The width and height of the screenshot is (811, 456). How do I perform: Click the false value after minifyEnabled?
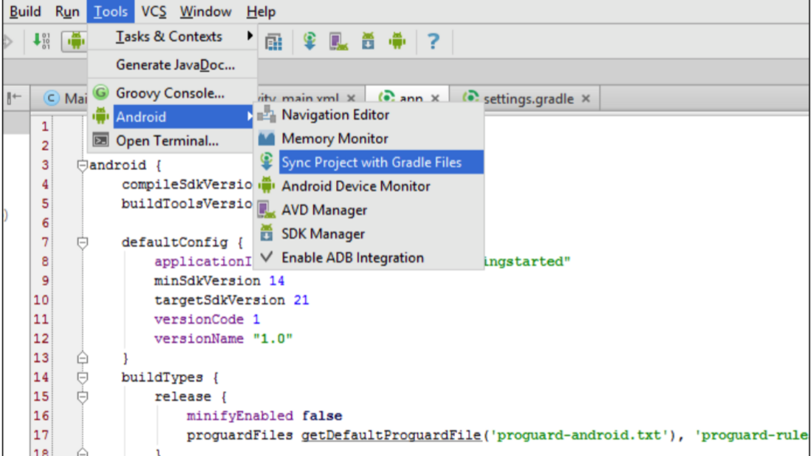322,416
